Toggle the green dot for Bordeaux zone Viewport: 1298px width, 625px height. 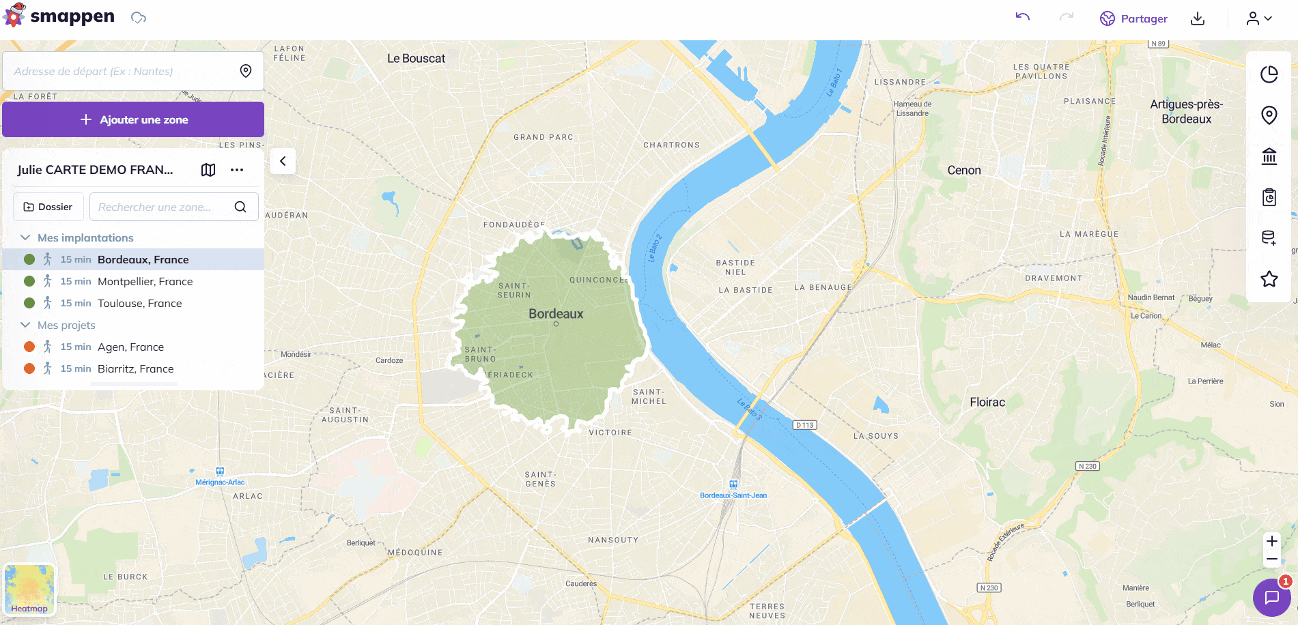(x=29, y=259)
